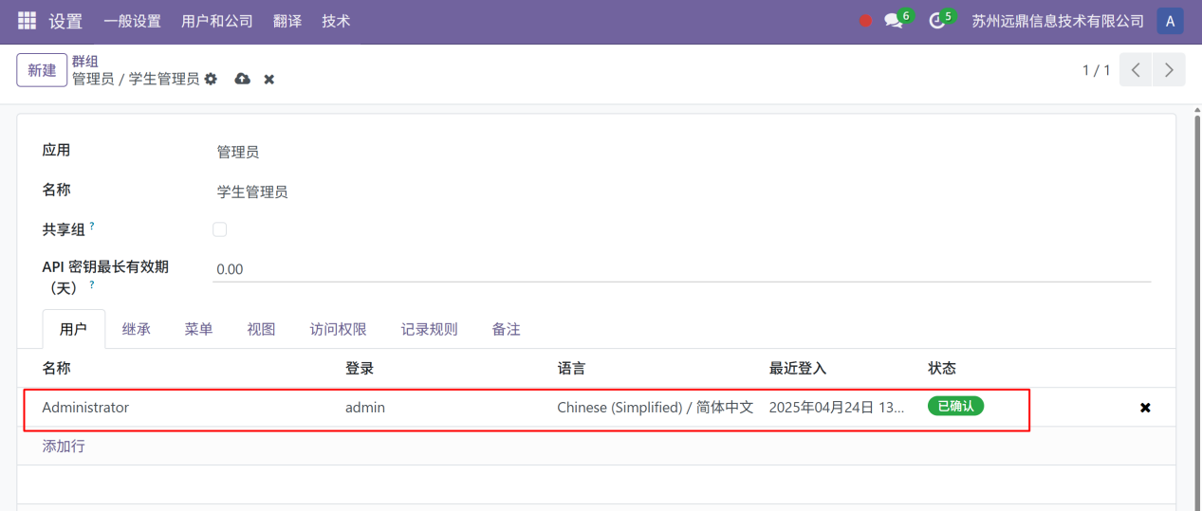
Task: Go to the next record arrow
Action: pyautogui.click(x=1169, y=70)
